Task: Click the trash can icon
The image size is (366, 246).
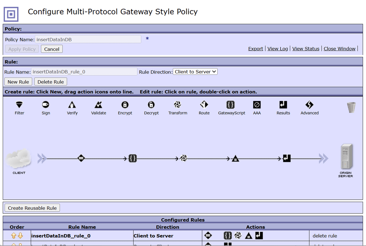Action: point(351,108)
